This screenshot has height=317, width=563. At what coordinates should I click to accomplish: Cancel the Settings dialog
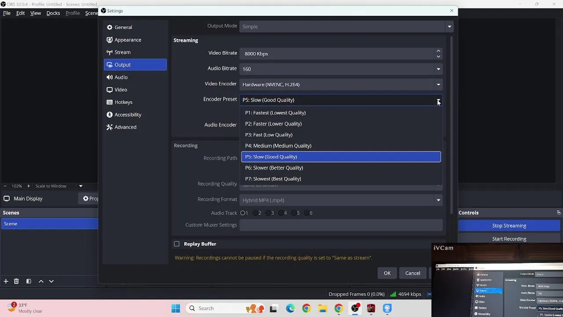click(x=413, y=273)
